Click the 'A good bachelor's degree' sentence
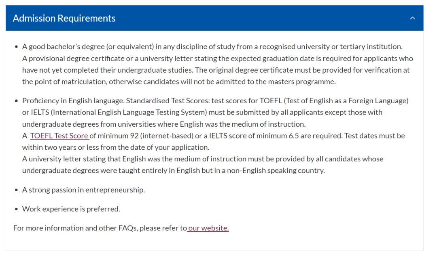 (x=212, y=47)
